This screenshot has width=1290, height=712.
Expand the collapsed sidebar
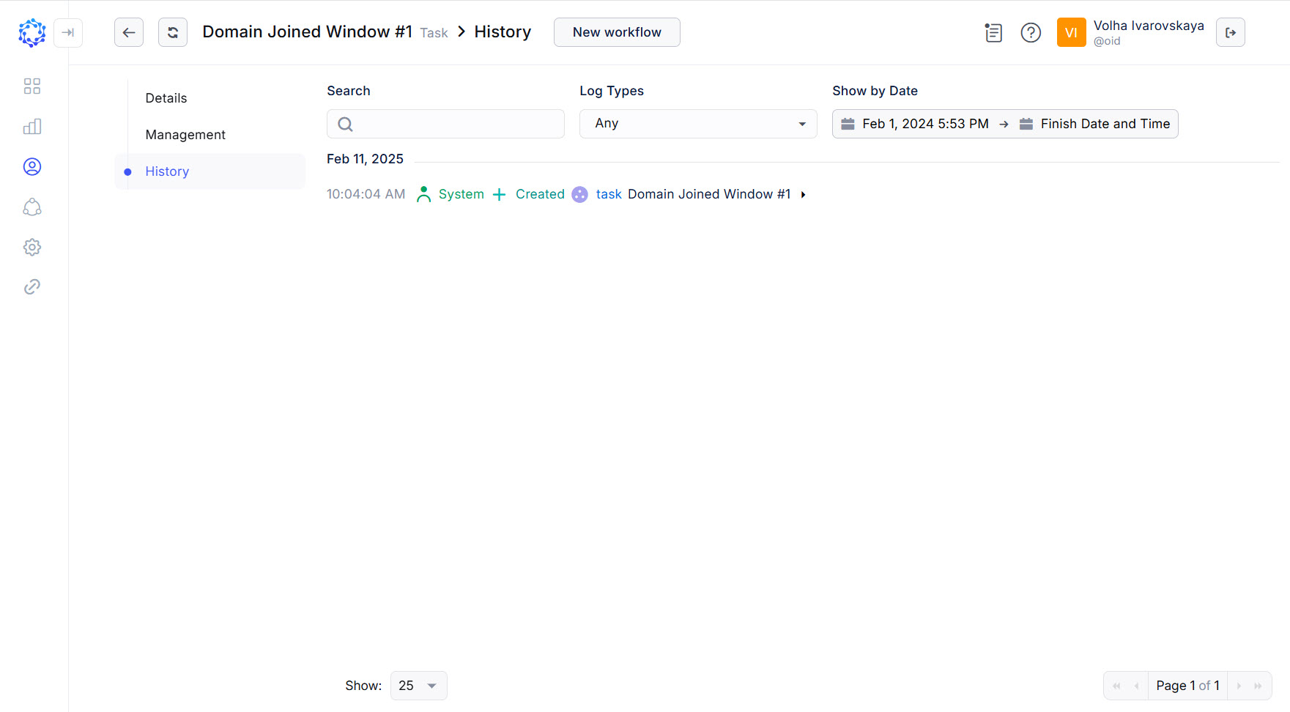68,32
